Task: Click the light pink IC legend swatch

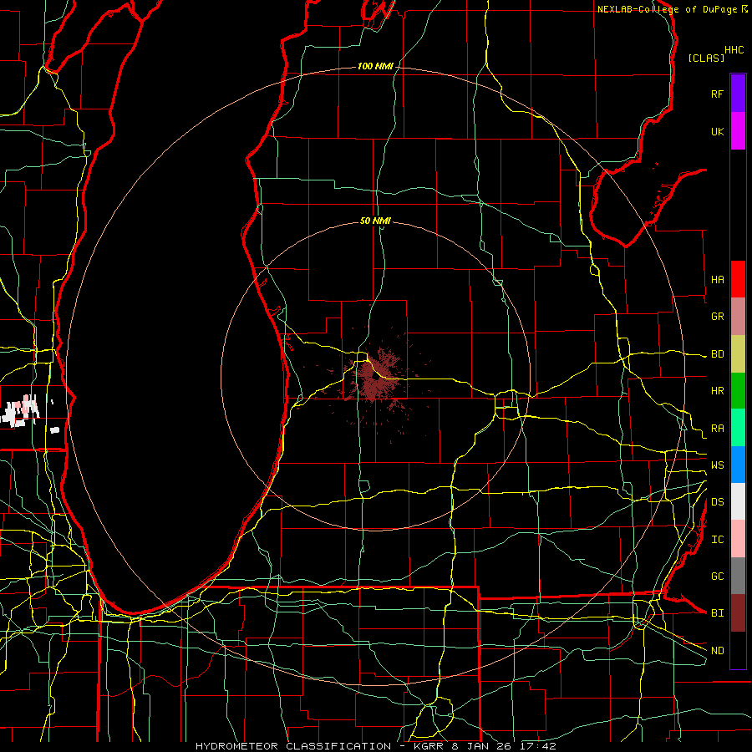Action: 738,539
